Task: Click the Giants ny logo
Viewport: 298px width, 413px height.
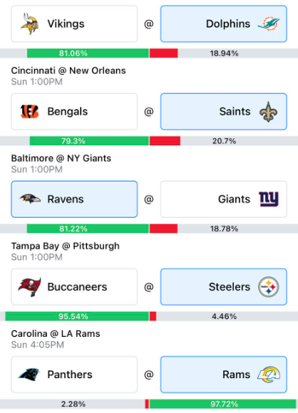Action: point(269,199)
